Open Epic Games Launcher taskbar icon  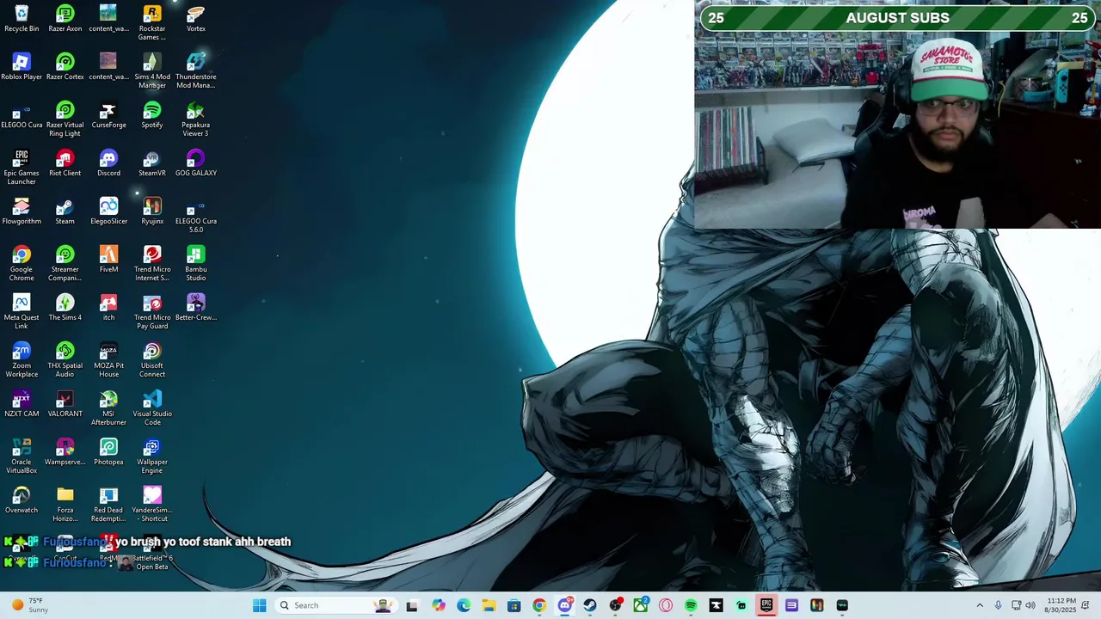(x=766, y=605)
